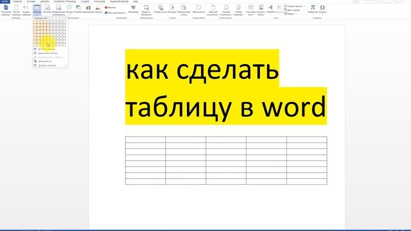Click the Drop Cap (Буквица) icon
The height and width of the screenshot is (231, 411).
279,9
